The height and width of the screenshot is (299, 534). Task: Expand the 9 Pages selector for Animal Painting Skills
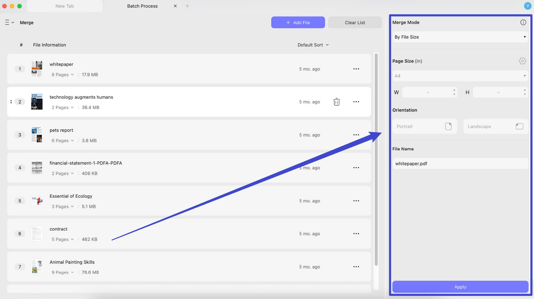63,272
